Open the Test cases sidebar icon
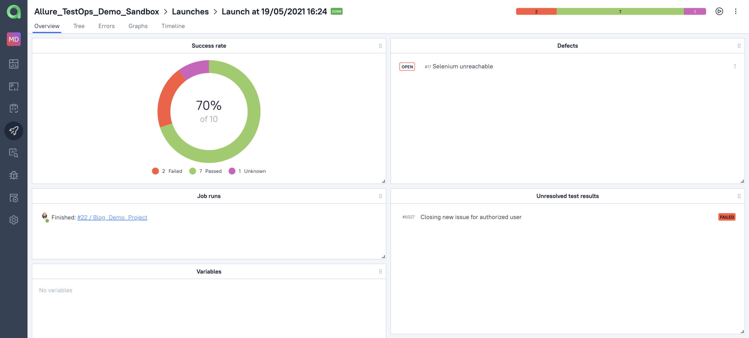 tap(14, 86)
